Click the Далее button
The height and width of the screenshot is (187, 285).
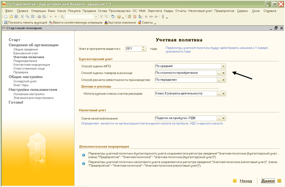point(268,181)
